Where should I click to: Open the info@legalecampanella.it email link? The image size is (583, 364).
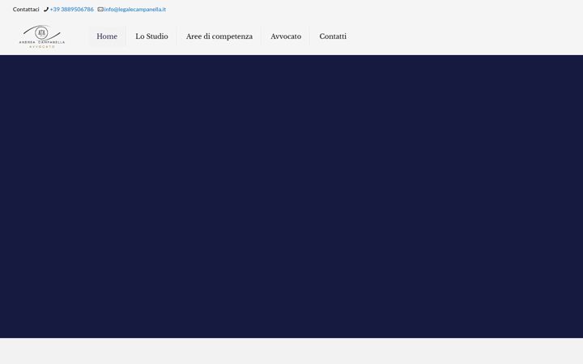tap(135, 9)
